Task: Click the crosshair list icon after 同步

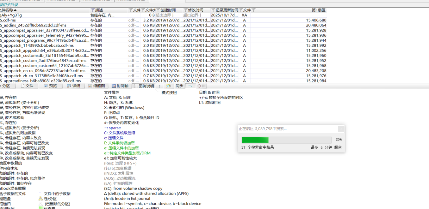Action: pyautogui.click(x=201, y=86)
